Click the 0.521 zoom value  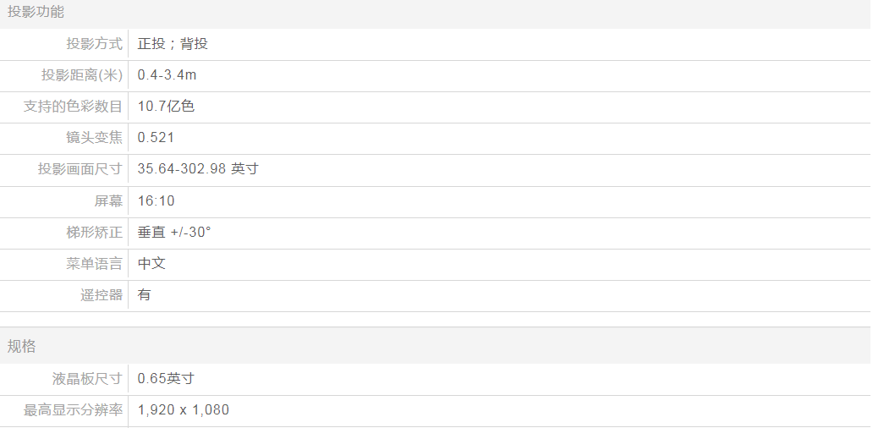[156, 138]
